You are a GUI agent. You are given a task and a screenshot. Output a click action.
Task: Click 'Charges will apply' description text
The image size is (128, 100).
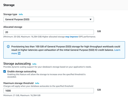[38, 86]
